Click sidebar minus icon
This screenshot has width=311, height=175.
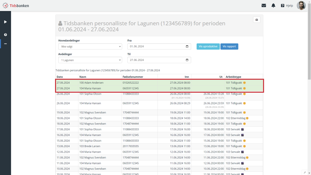(x=5, y=44)
